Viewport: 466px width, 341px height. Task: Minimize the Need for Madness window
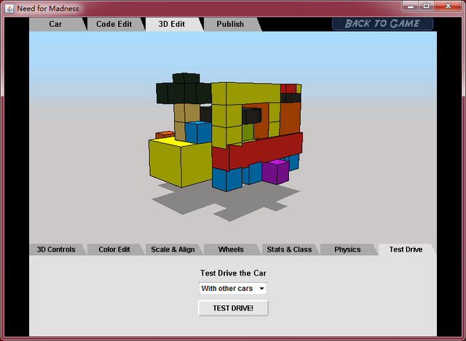[411, 6]
